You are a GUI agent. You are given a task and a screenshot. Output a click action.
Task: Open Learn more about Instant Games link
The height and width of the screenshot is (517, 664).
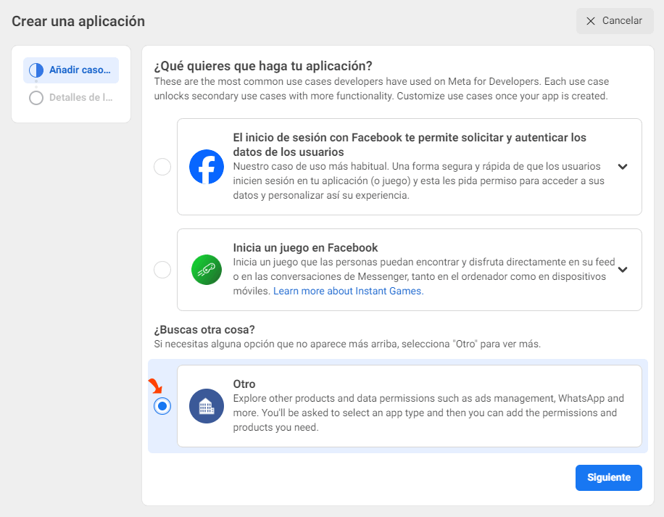point(348,291)
